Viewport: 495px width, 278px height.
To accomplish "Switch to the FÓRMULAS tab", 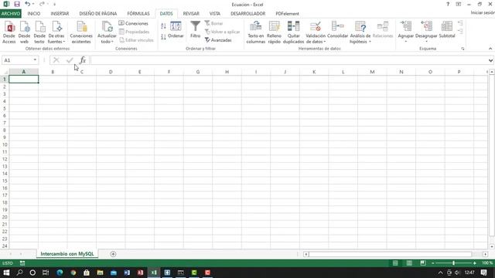I will pos(138,14).
